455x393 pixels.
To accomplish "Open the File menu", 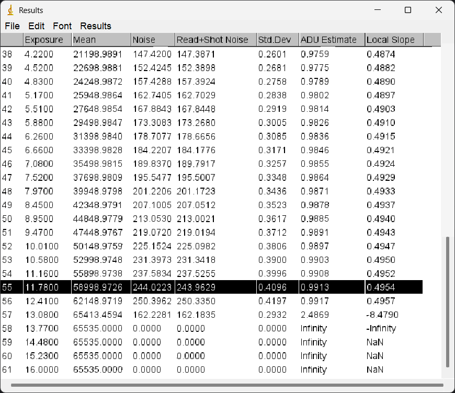I will [12, 26].
